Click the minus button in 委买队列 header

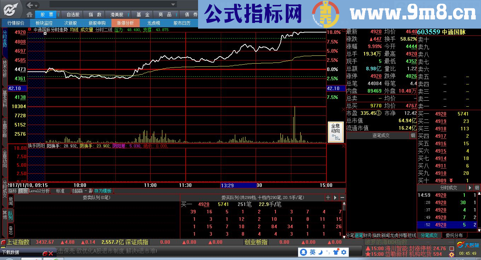click(x=342, y=197)
